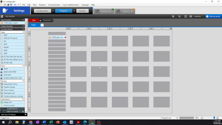
Task: Select the Position detection muting block
Action: click(12, 96)
